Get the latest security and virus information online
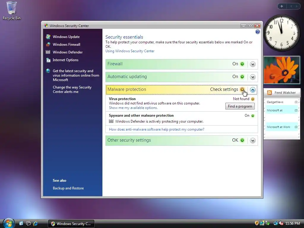 pos(76,75)
